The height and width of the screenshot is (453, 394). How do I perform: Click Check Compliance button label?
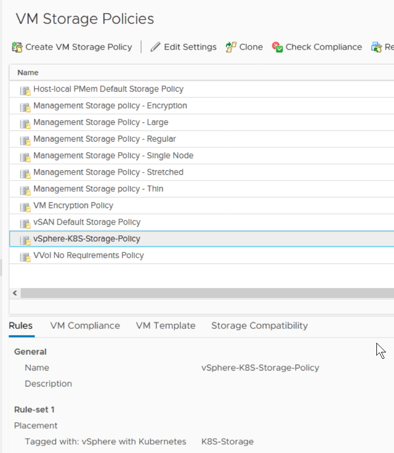point(324,47)
